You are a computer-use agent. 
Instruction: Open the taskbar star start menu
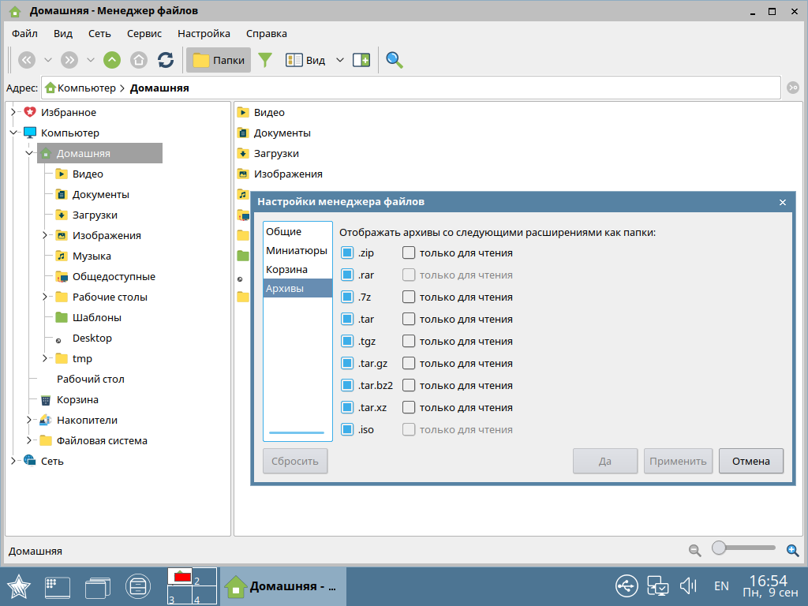[x=19, y=586]
